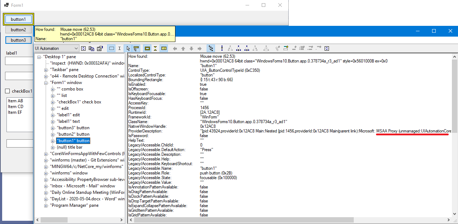
Task: Collapse the "Desktop 1" pane node
Action: [x=38, y=56]
